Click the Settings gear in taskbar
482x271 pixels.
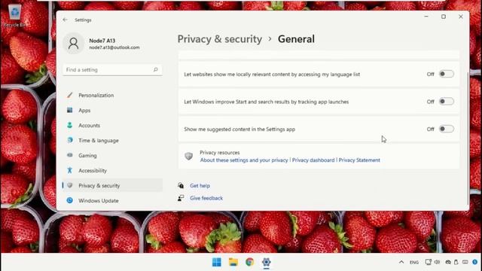pos(266,262)
